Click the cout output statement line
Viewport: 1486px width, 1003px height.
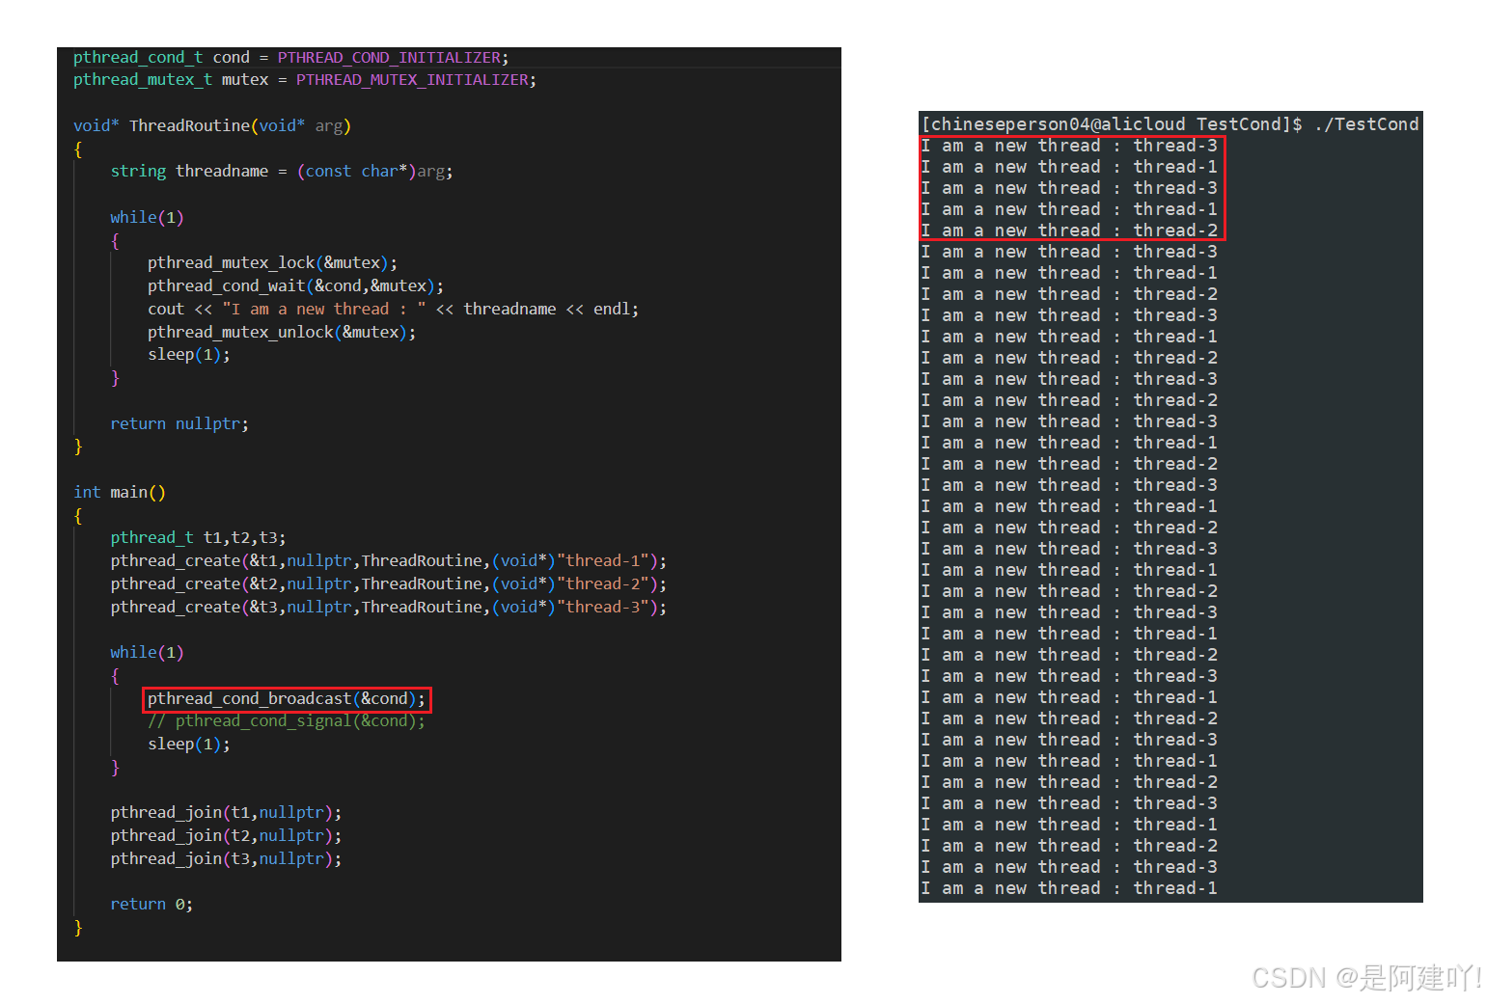(x=392, y=310)
